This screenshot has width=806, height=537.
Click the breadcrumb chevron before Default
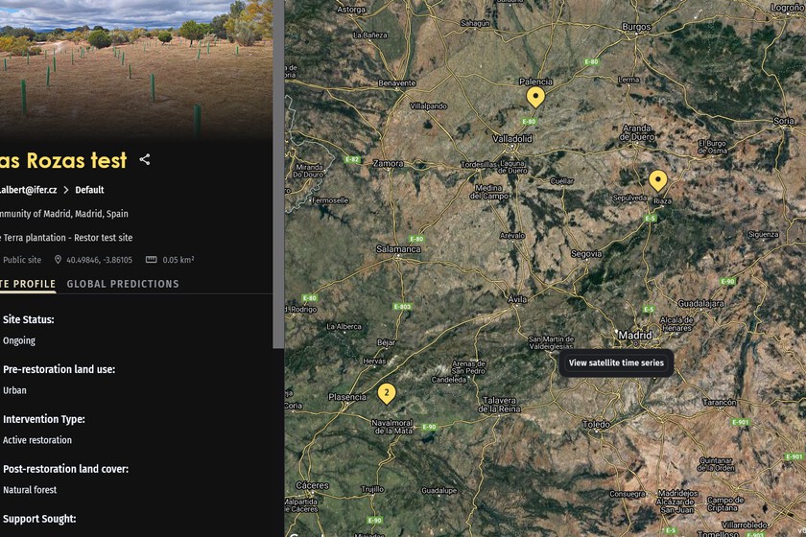(x=66, y=190)
